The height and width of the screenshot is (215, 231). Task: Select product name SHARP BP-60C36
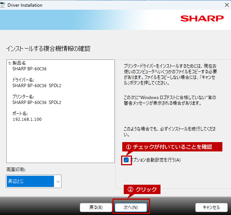(x=30, y=69)
